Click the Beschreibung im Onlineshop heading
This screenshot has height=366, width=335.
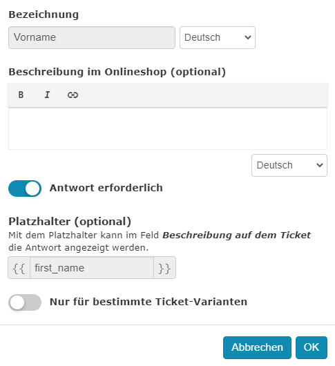[x=117, y=72]
